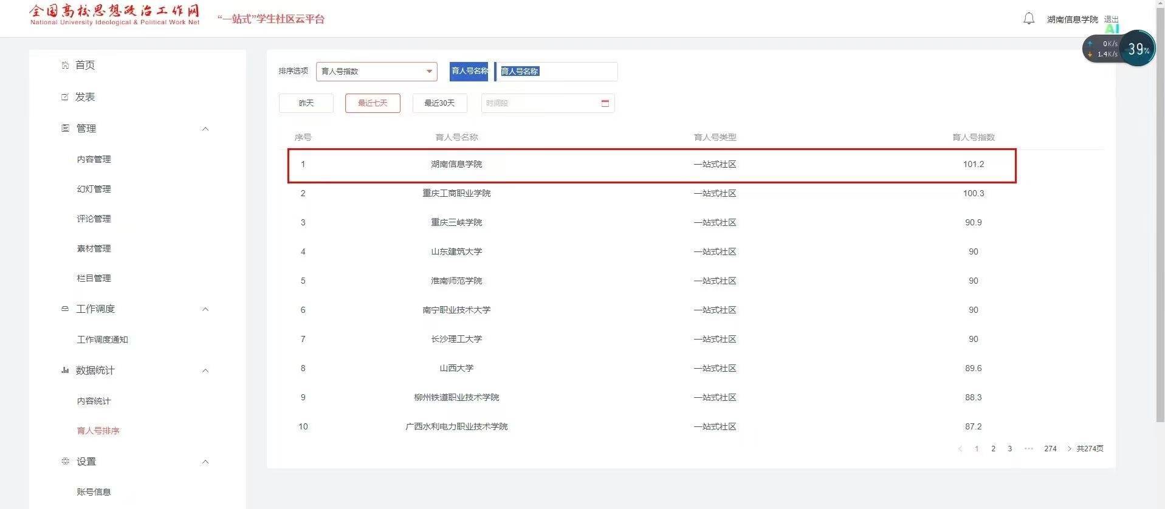Go to page 3 in pagination
The height and width of the screenshot is (509, 1165).
(x=1009, y=449)
